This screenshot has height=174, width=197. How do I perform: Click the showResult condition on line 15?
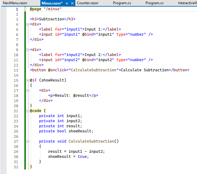tap(53, 80)
